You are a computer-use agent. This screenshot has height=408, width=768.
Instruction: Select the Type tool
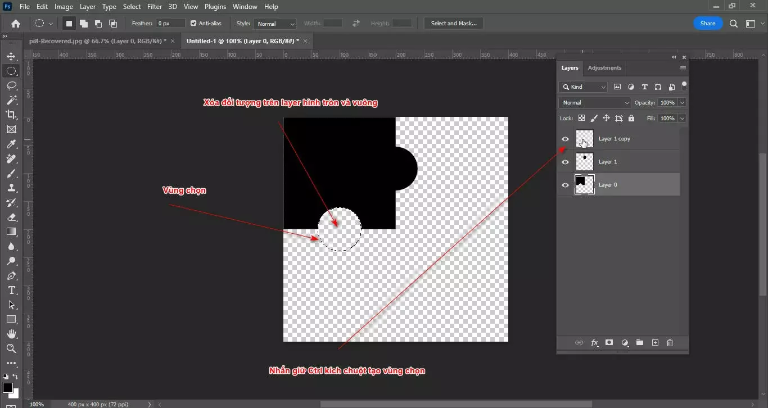[x=11, y=291]
